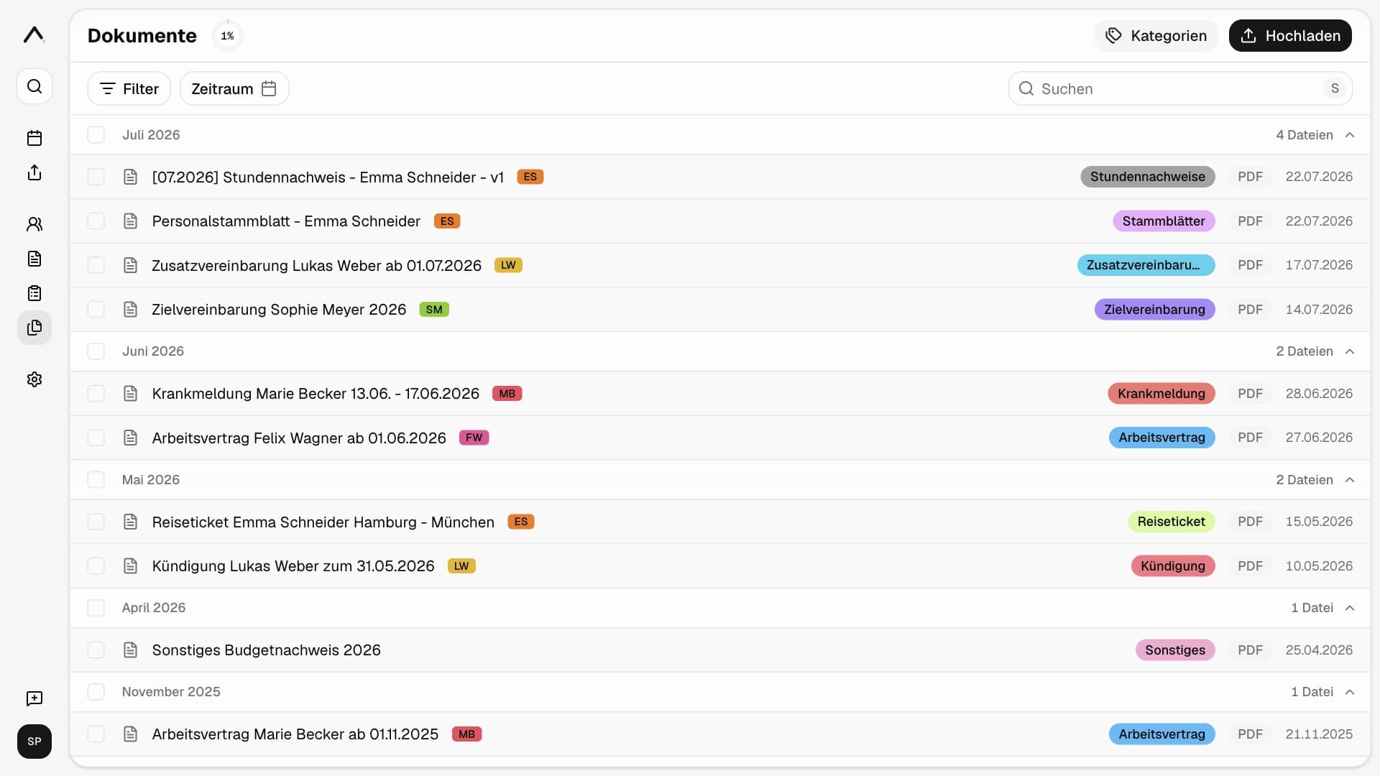1380x776 pixels.
Task: Open the employees people icon
Action: point(34,224)
